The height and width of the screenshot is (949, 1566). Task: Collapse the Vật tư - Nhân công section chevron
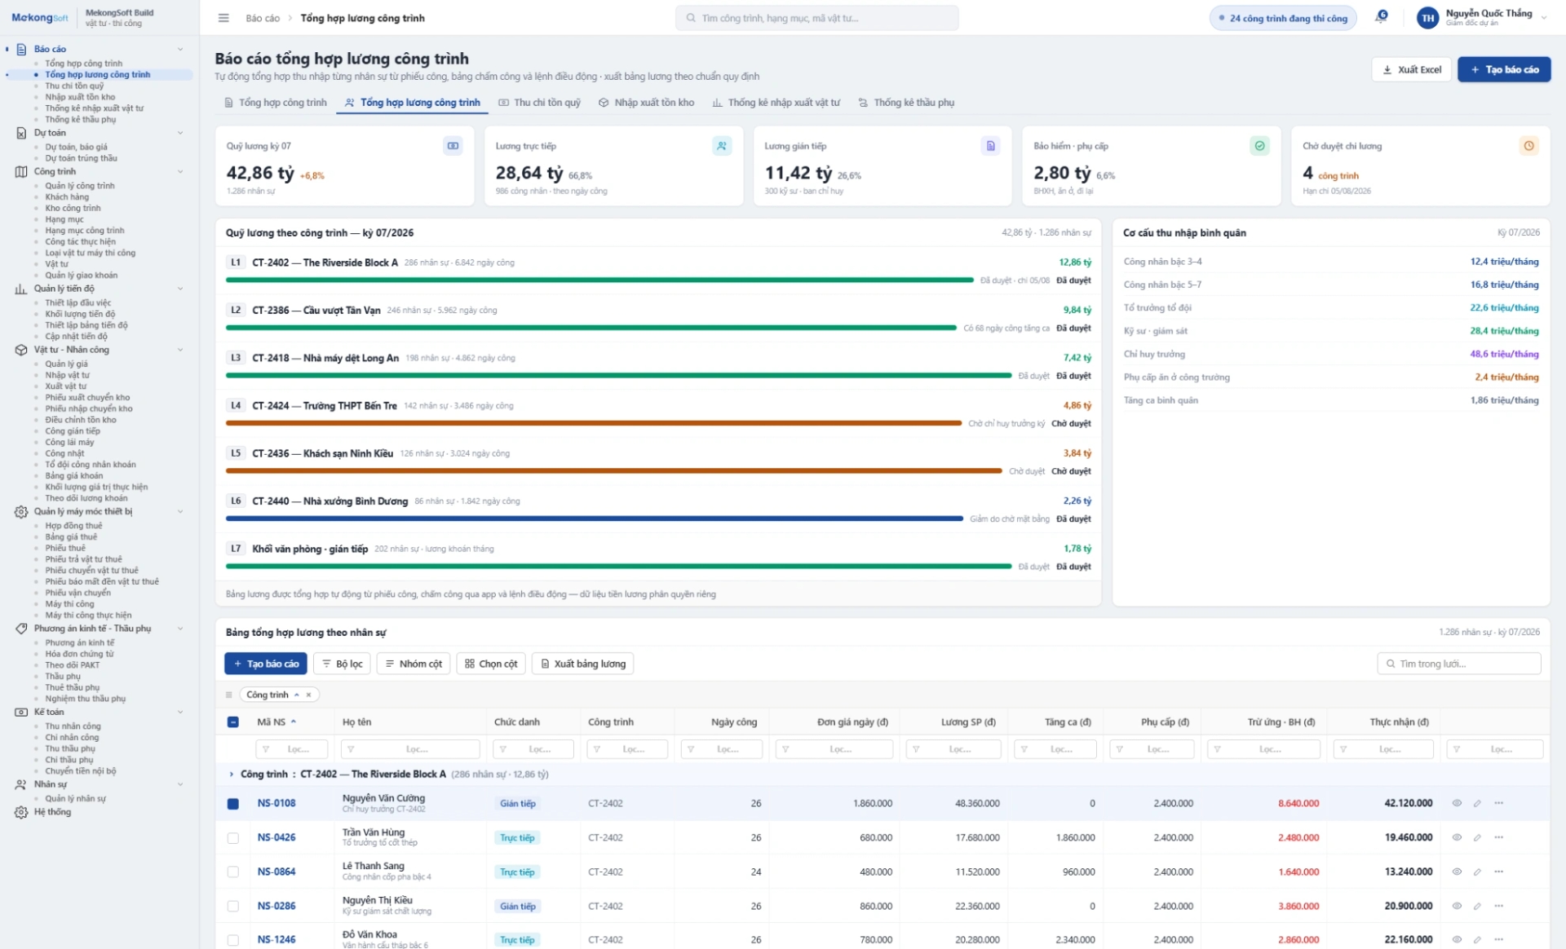tap(180, 350)
